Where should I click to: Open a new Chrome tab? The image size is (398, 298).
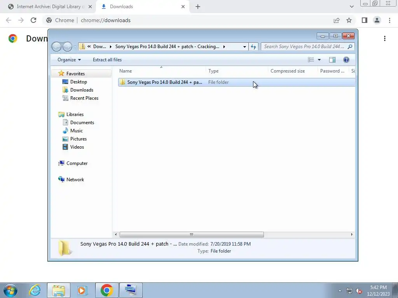pyautogui.click(x=198, y=7)
